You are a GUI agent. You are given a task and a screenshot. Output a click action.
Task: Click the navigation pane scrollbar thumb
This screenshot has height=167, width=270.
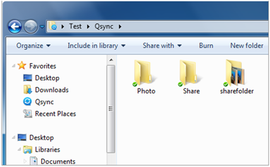tap(111, 109)
